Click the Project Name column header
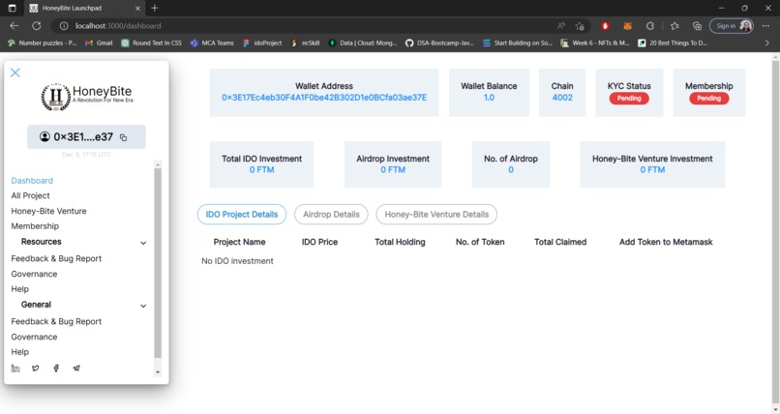Viewport: 780px width, 414px height. [x=239, y=242]
